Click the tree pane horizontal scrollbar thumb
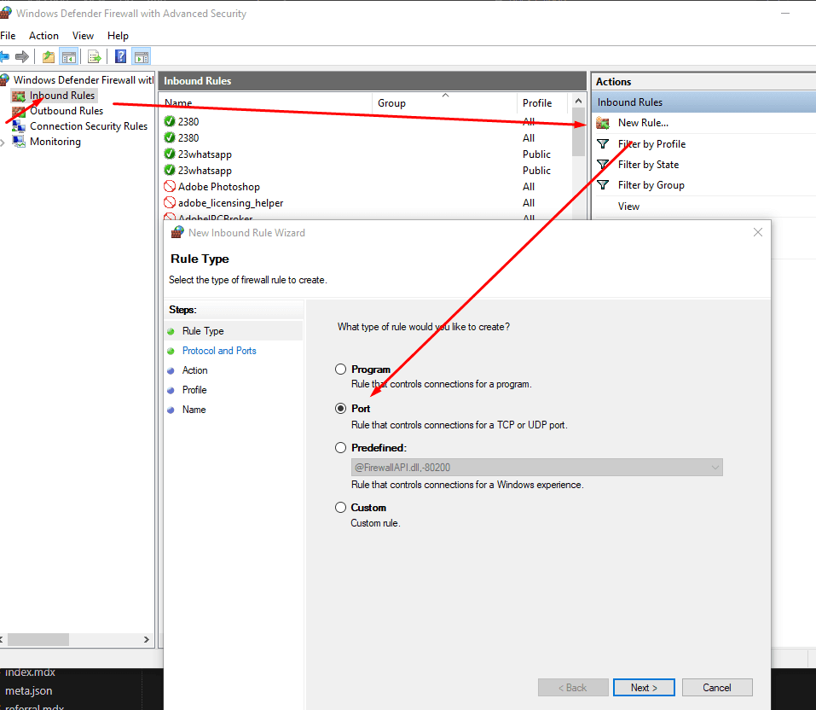 pyautogui.click(x=38, y=639)
